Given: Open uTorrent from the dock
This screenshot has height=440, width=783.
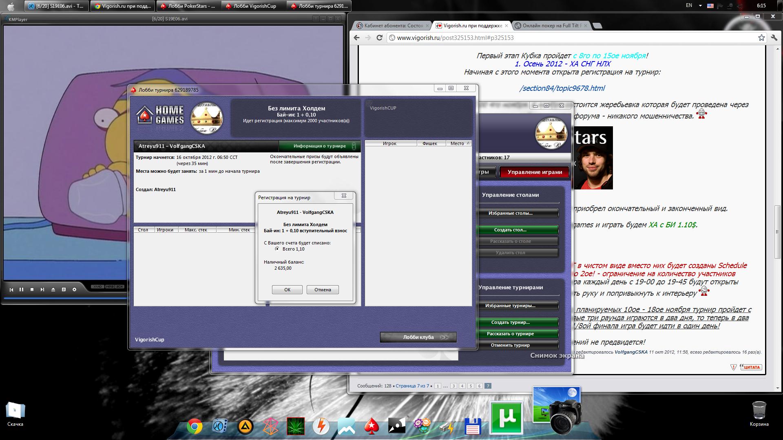Looking at the screenshot, I should [506, 418].
